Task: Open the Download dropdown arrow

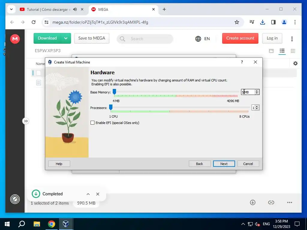Action: (x=66, y=38)
